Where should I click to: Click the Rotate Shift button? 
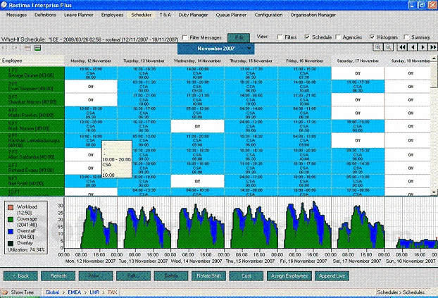[x=210, y=275]
